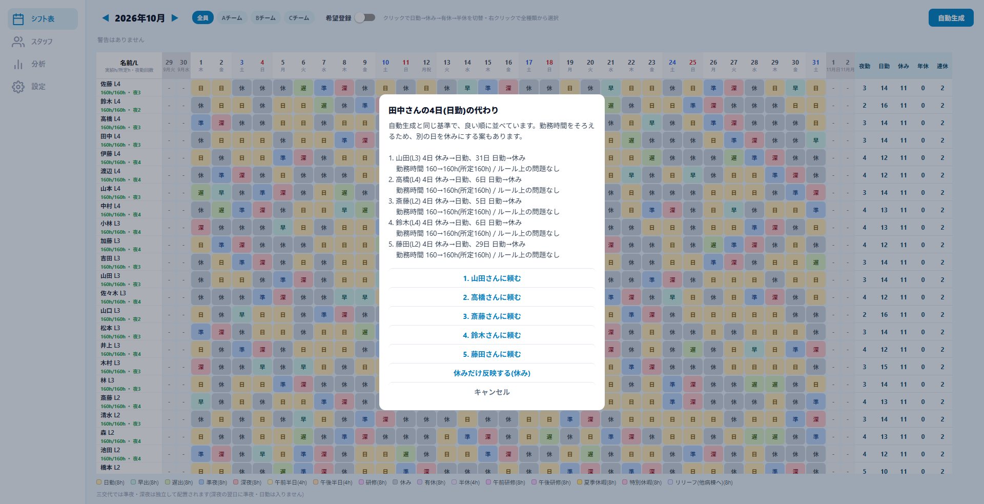Viewport: 984px width, 504px height.
Task: Click the 準夜(8h) legend swatch
Action: pyautogui.click(x=201, y=482)
